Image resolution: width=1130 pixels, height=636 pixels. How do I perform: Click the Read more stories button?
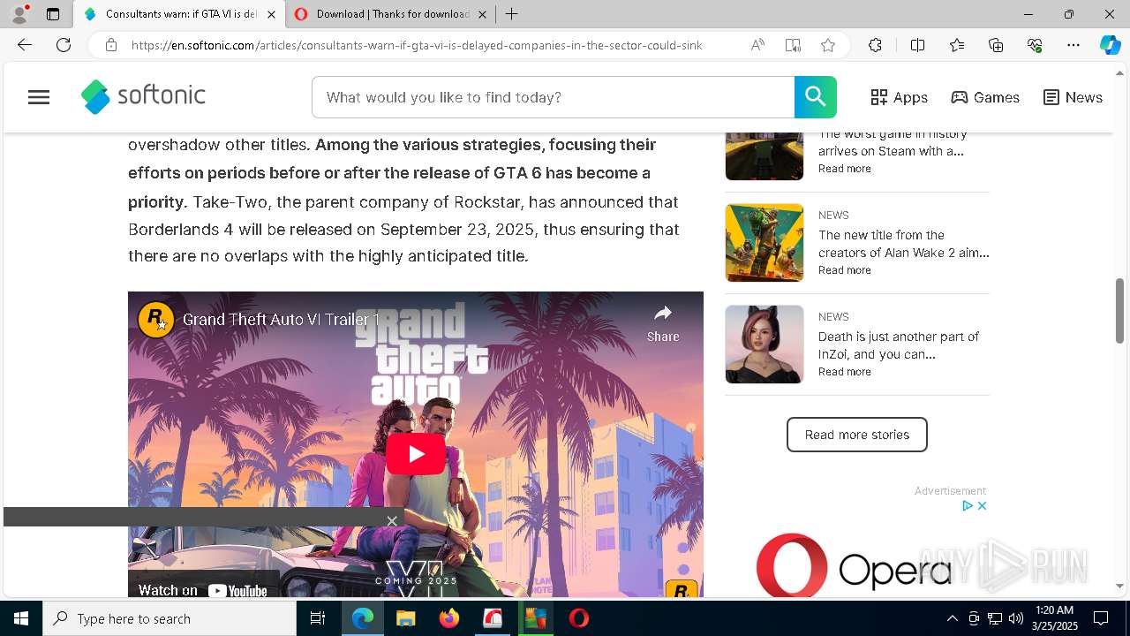click(x=857, y=435)
